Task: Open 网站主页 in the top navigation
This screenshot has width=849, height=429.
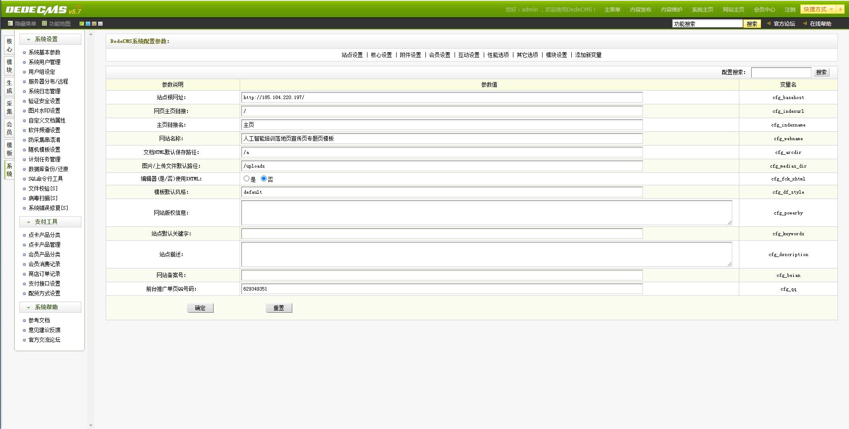Action: click(x=734, y=10)
